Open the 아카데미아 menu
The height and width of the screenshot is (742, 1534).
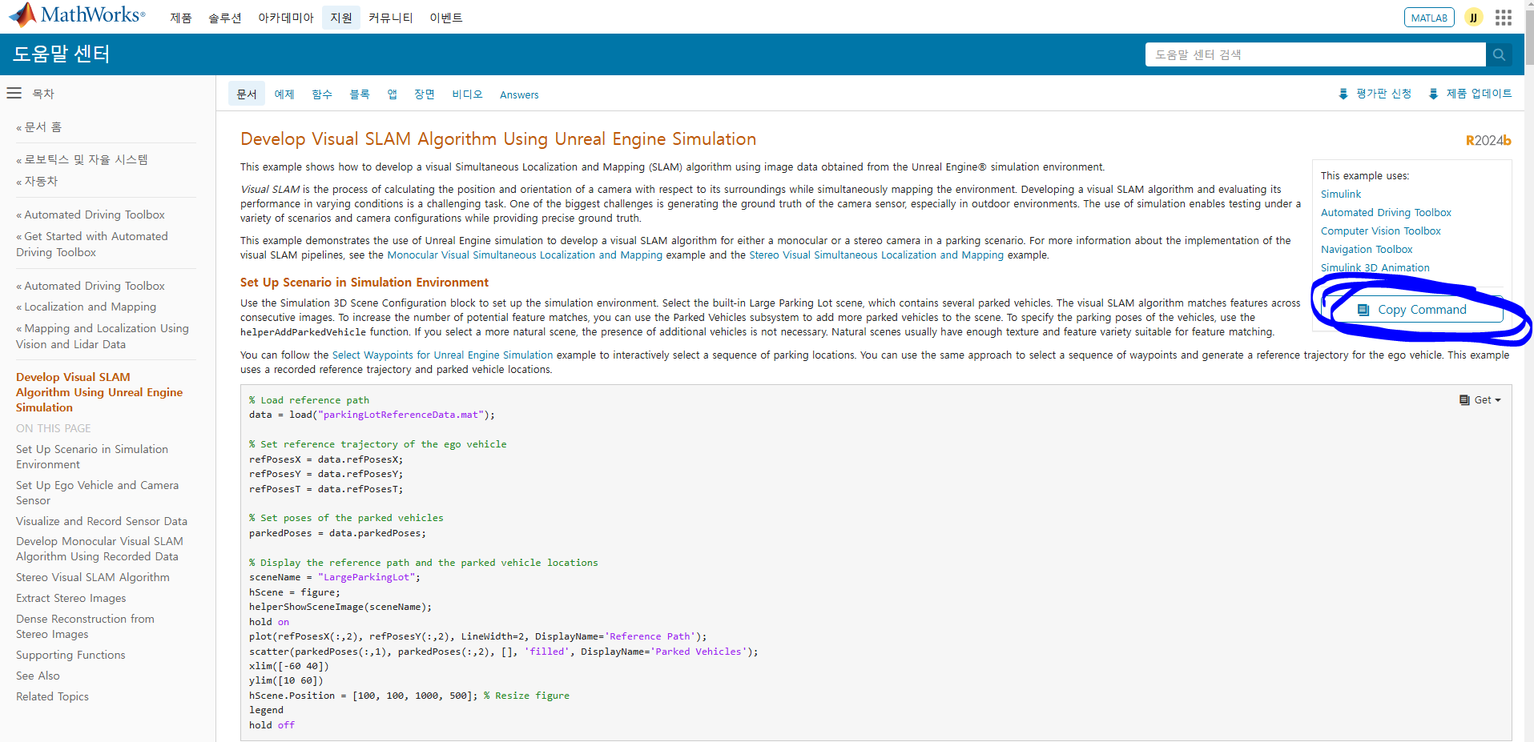point(286,18)
